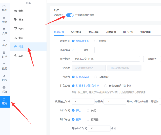Open the 订单管理 tab
The height and width of the screenshot is (135, 161).
pyautogui.click(x=111, y=32)
